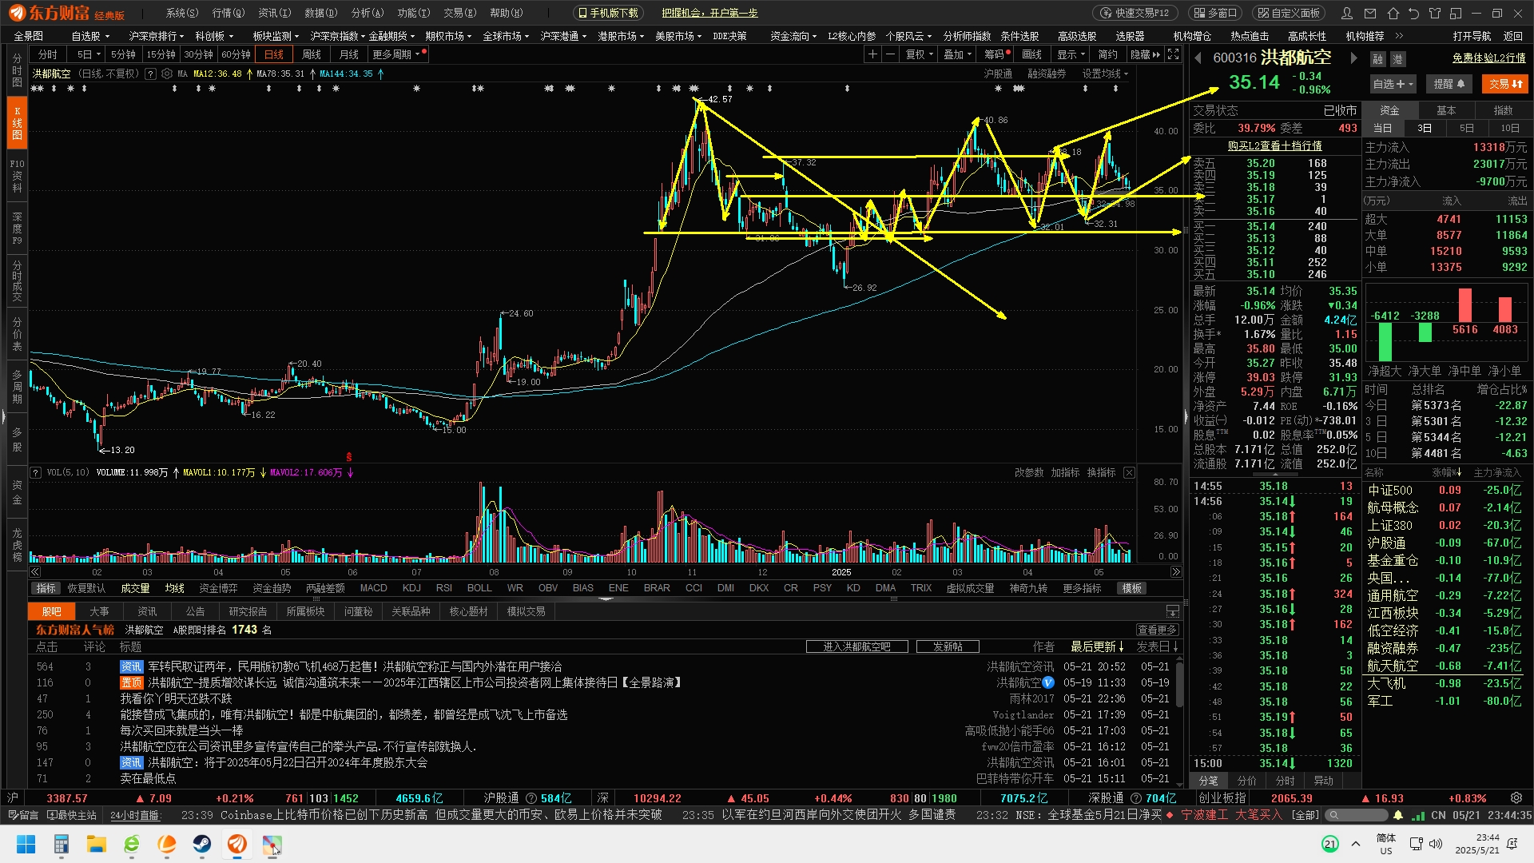Toggle KDJ indicator
The height and width of the screenshot is (863, 1534).
pyautogui.click(x=411, y=588)
